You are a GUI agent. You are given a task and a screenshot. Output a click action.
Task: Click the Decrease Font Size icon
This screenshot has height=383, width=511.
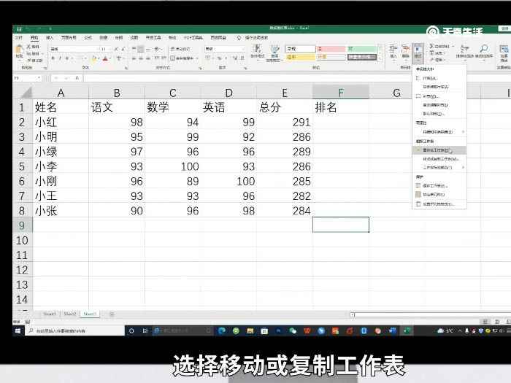point(123,49)
